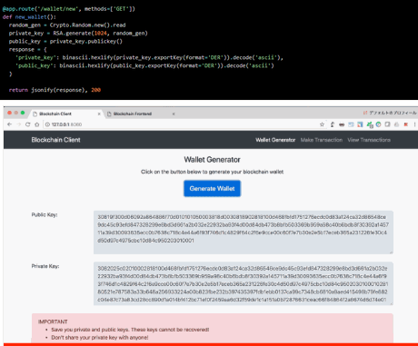
Task: Open the Chrome three-dot menu
Action: (414, 124)
